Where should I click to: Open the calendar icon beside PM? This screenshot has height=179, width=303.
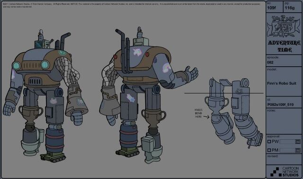298,150
